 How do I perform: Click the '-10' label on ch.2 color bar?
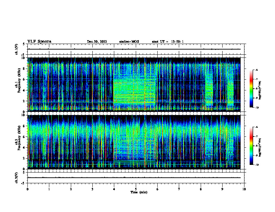pos(257,165)
